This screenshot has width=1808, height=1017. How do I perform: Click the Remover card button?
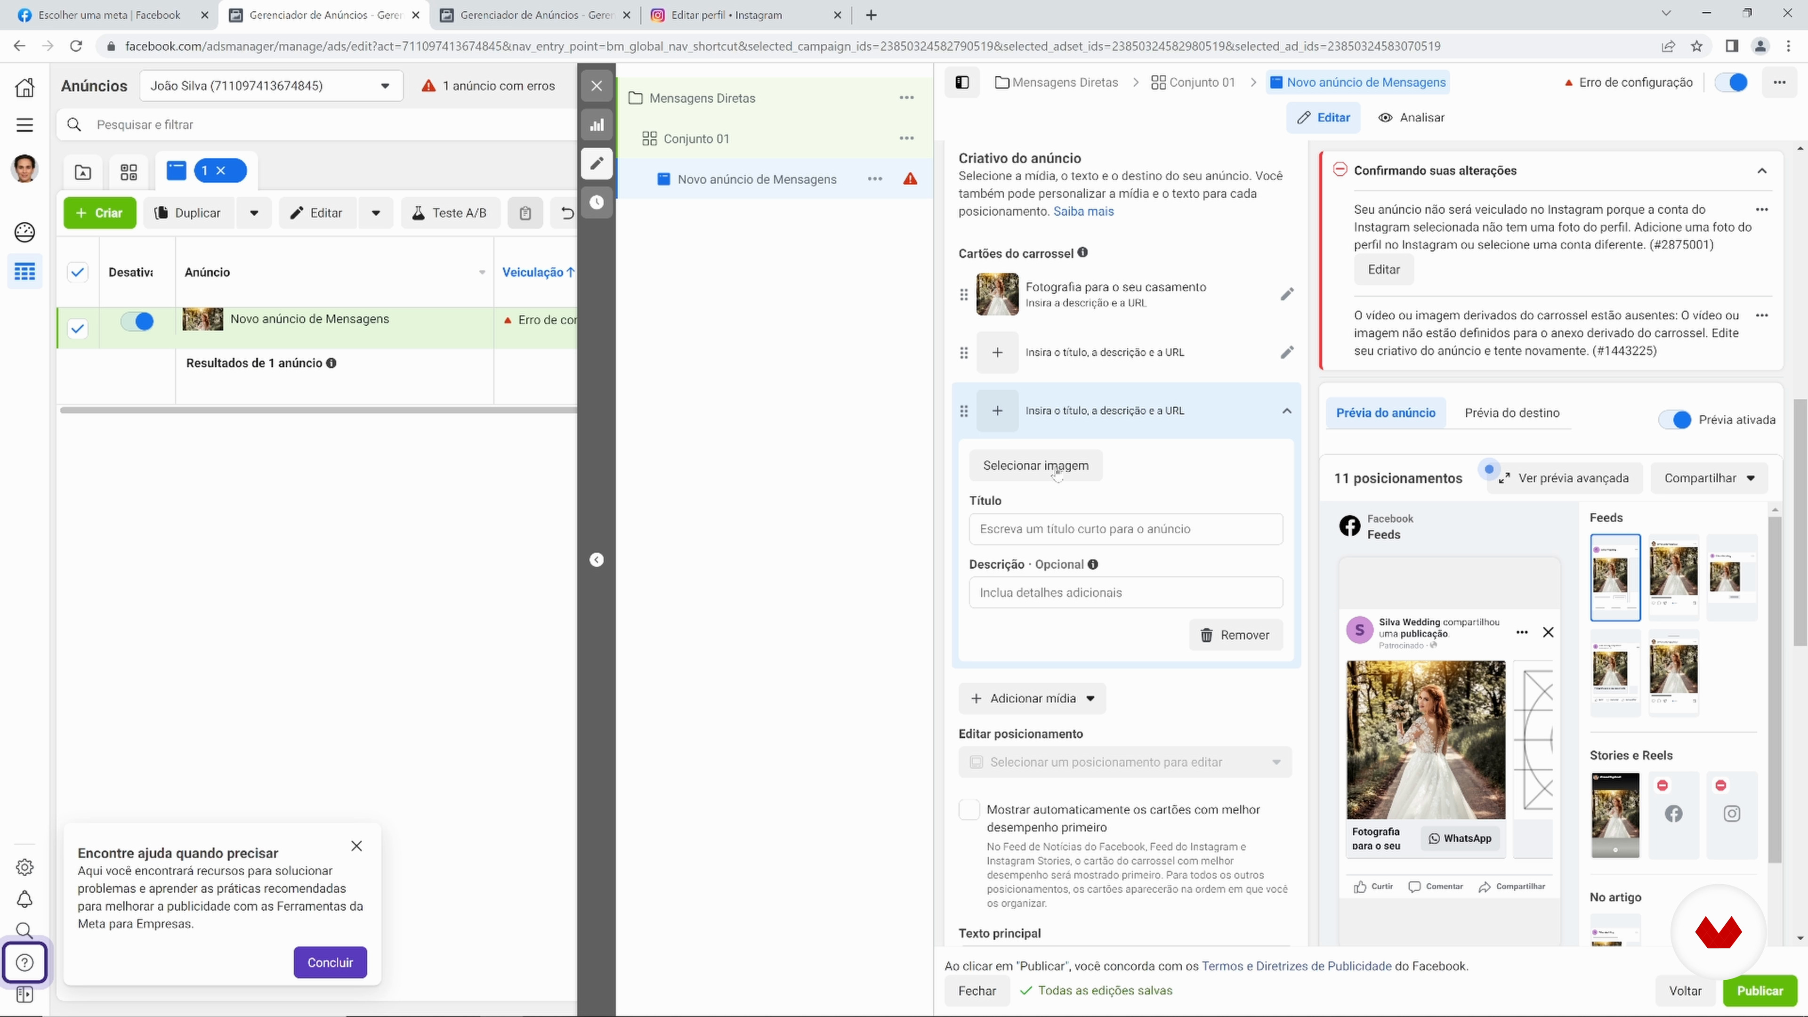1236,636
